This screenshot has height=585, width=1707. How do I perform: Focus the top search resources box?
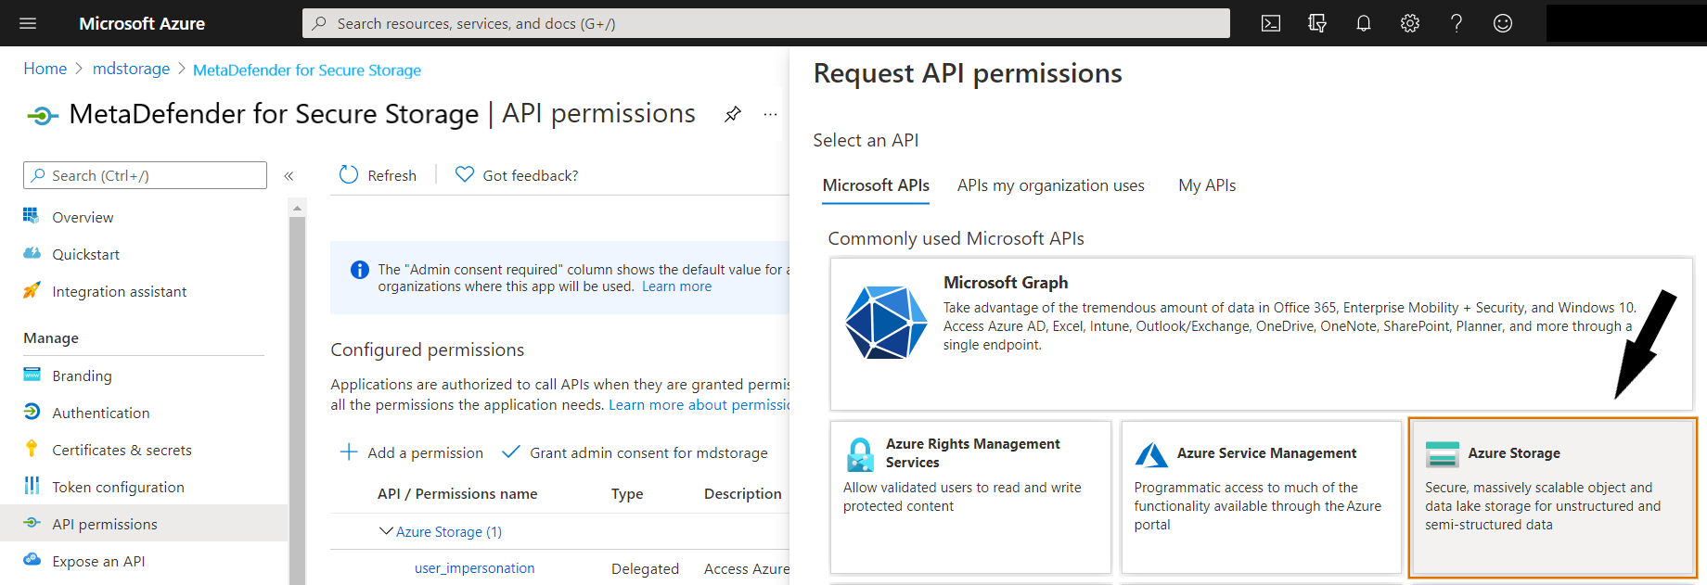[766, 23]
